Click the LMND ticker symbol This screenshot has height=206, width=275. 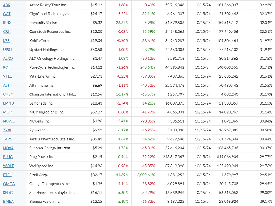click(8, 103)
